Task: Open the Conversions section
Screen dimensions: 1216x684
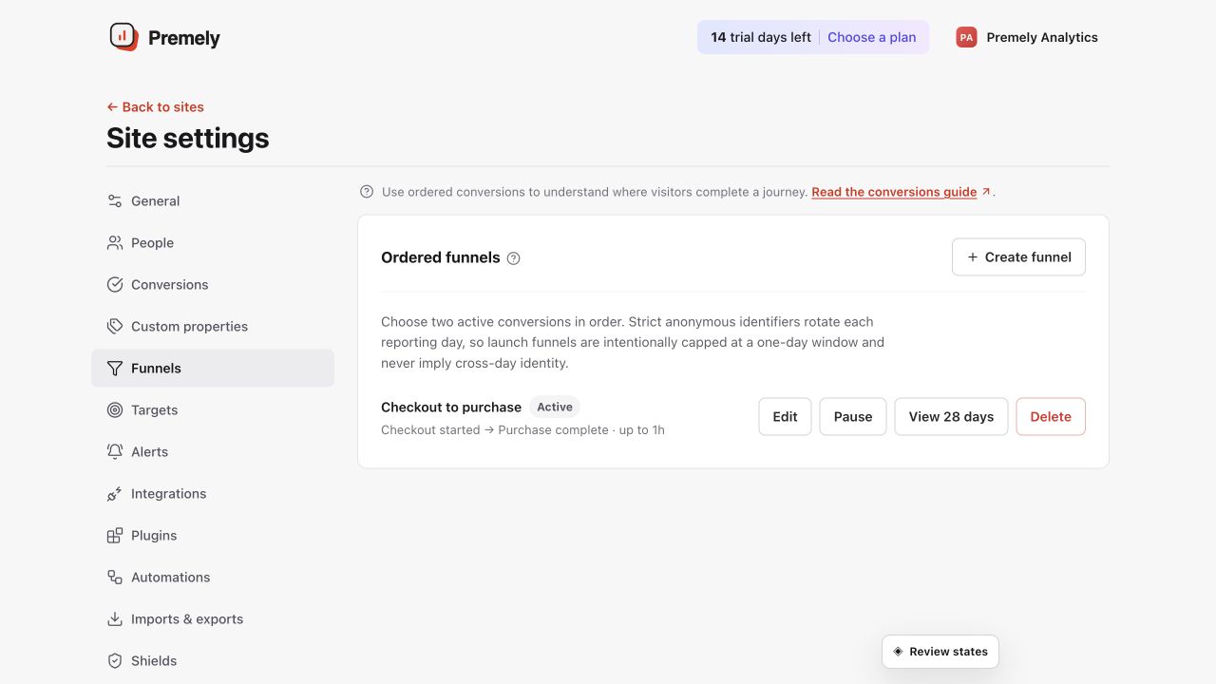Action: coord(213,285)
